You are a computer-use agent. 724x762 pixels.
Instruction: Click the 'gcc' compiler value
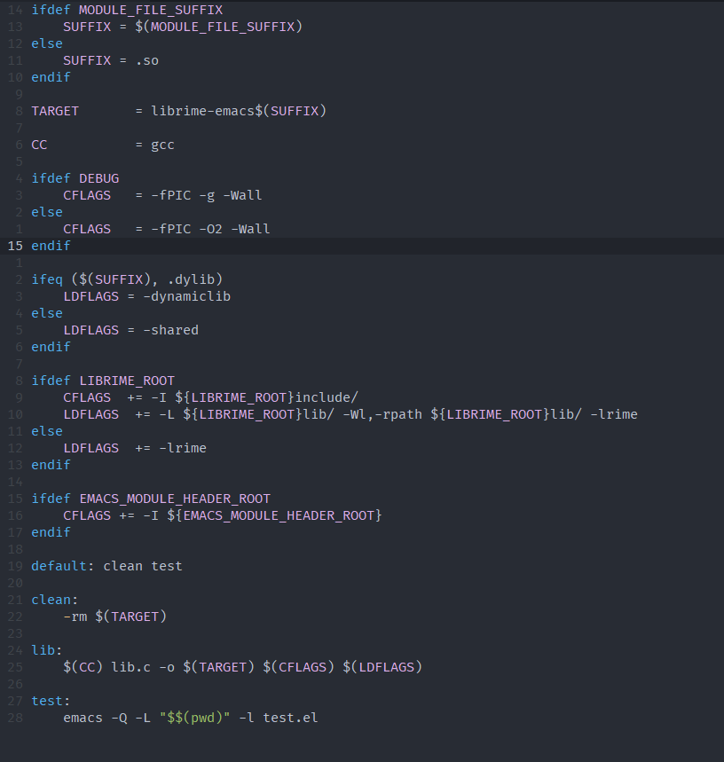click(x=162, y=145)
